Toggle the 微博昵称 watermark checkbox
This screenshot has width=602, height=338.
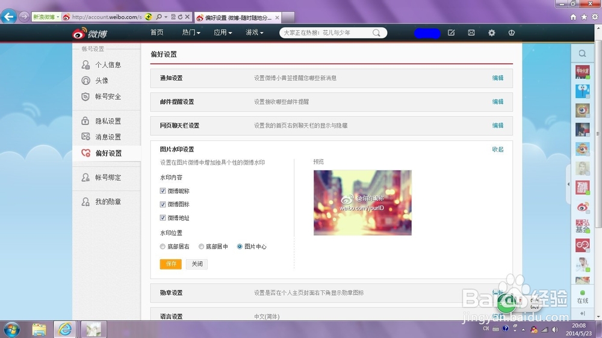[163, 191]
